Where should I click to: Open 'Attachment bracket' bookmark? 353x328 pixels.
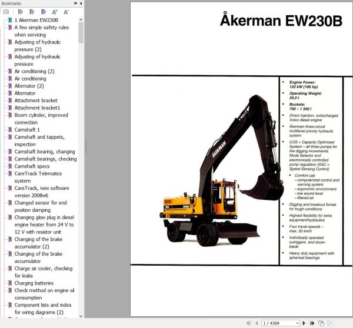[x=36, y=101]
